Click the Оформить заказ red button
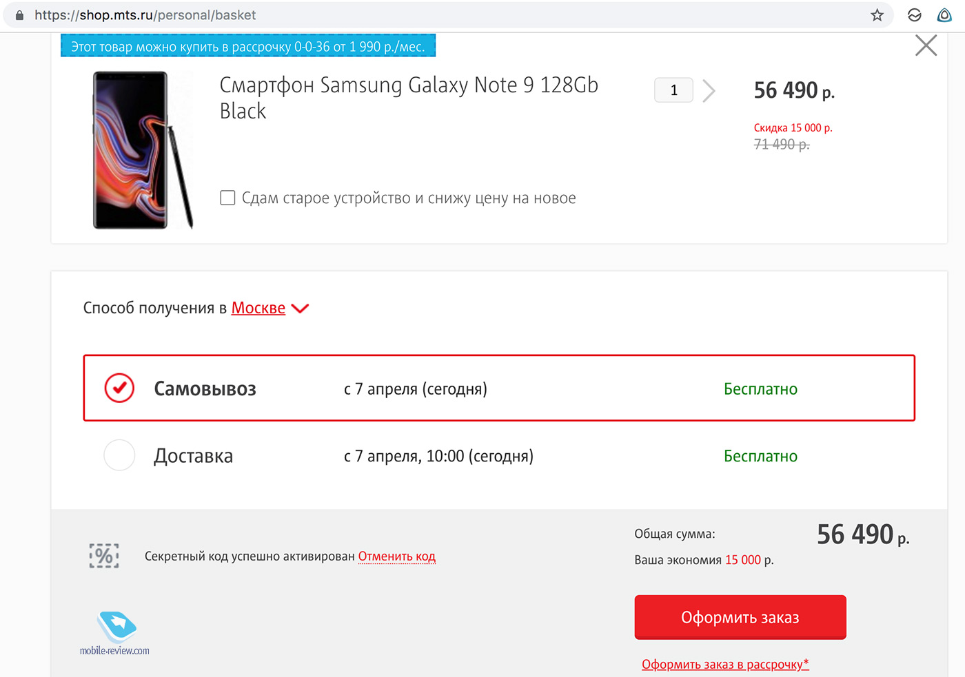This screenshot has height=677, width=965. pyautogui.click(x=740, y=617)
